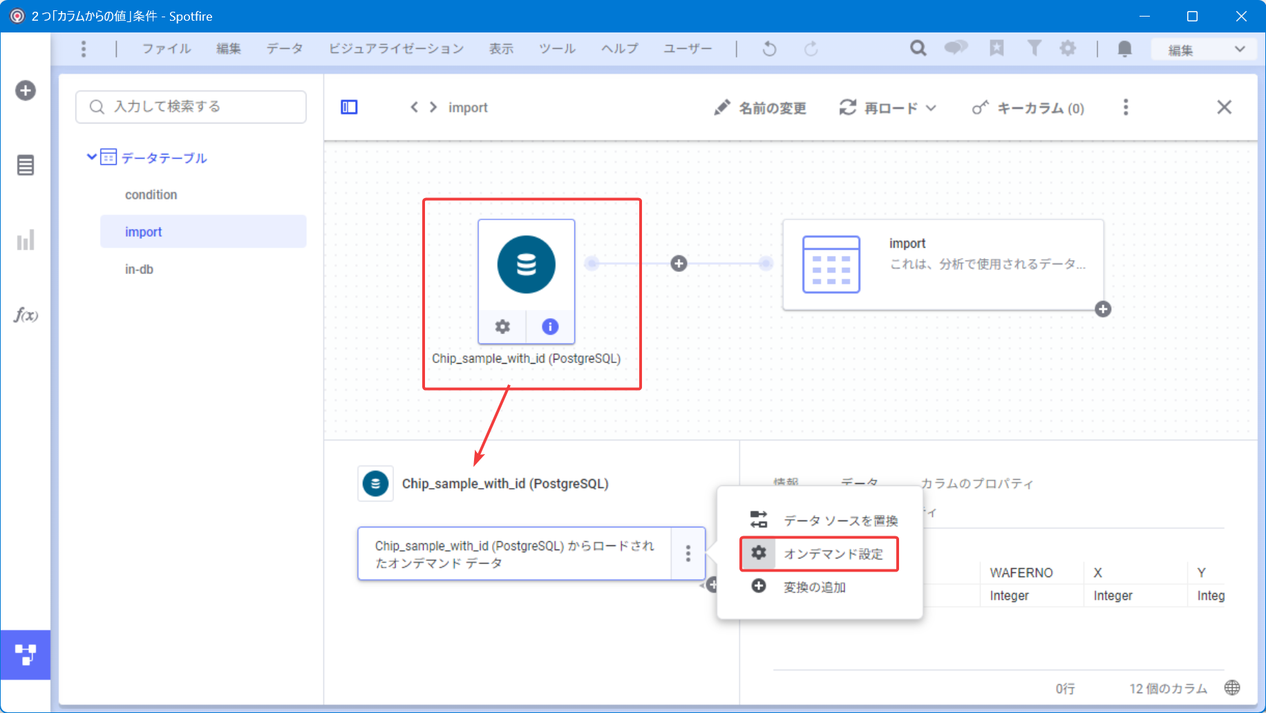The width and height of the screenshot is (1266, 713).
Task: Click the import data table grid icon
Action: (831, 264)
